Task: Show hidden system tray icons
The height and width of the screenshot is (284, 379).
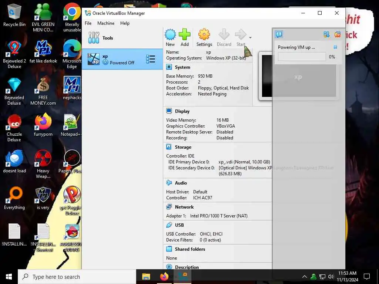Action: (305, 277)
